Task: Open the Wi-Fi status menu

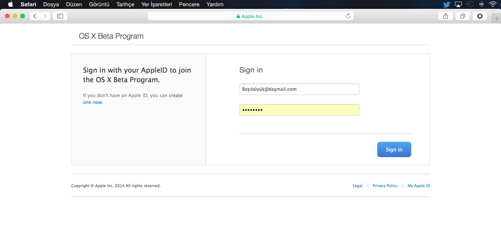Action: click(492, 5)
